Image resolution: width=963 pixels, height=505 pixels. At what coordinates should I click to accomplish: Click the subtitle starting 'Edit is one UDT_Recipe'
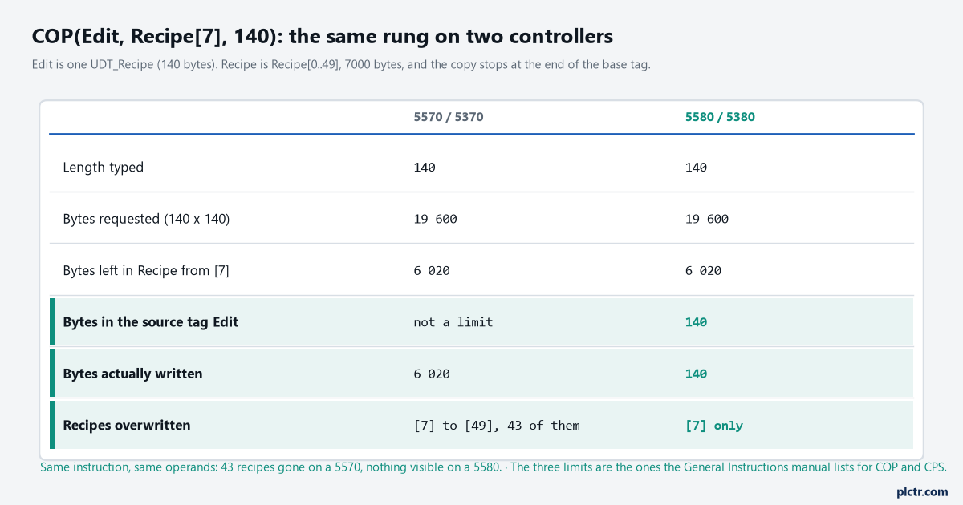click(x=341, y=64)
